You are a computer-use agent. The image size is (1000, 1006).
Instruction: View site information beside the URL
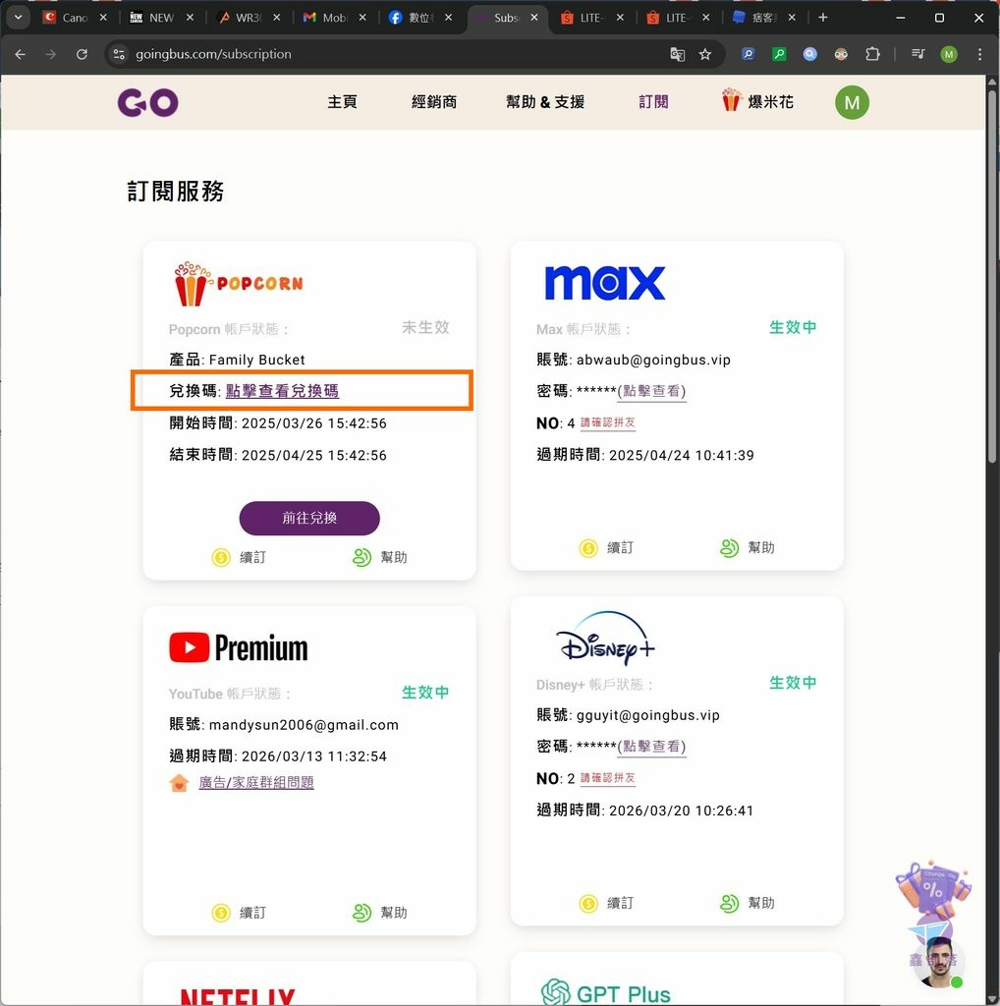pyautogui.click(x=119, y=55)
